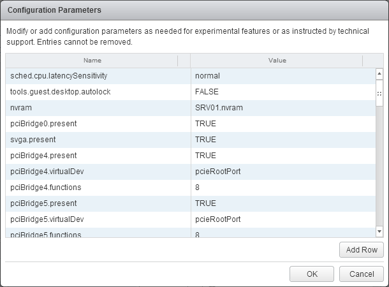Image resolution: width=389 pixels, height=287 pixels.
Task: Click the scroll up arrow of the table
Action: tap(379, 74)
